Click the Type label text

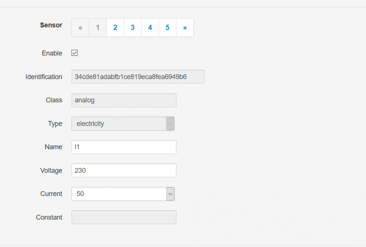(x=55, y=123)
